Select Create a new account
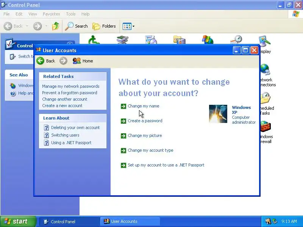Viewport: 303px width, 227px height. point(62,106)
